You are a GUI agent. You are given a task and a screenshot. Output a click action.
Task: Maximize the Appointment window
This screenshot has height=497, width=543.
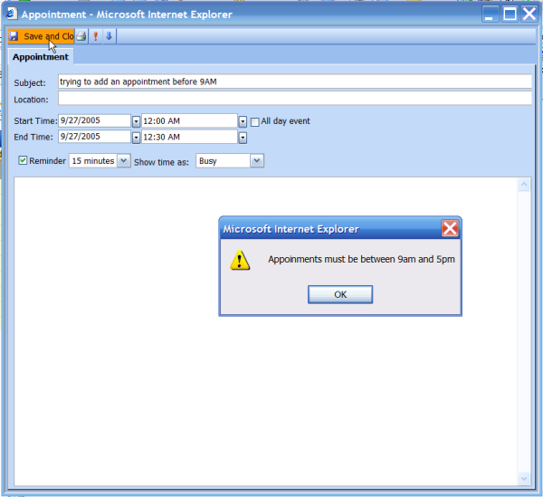point(510,14)
